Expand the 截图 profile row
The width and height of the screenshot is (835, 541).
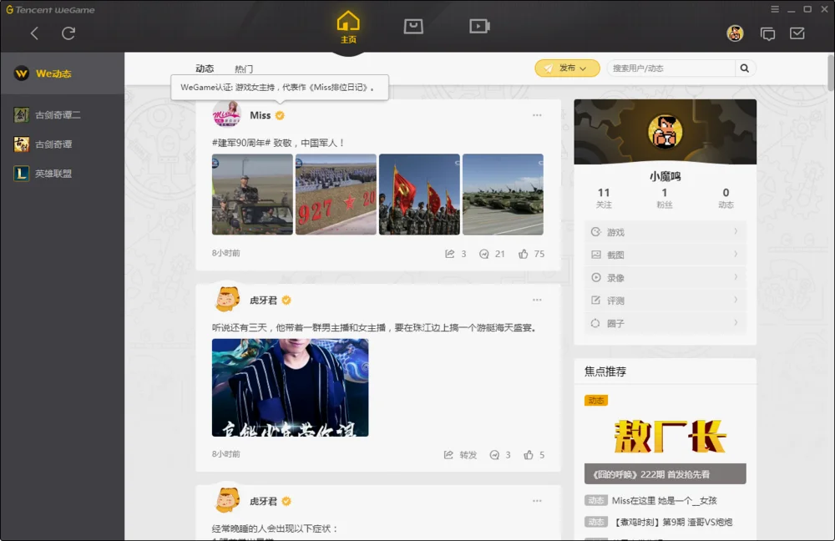click(665, 255)
